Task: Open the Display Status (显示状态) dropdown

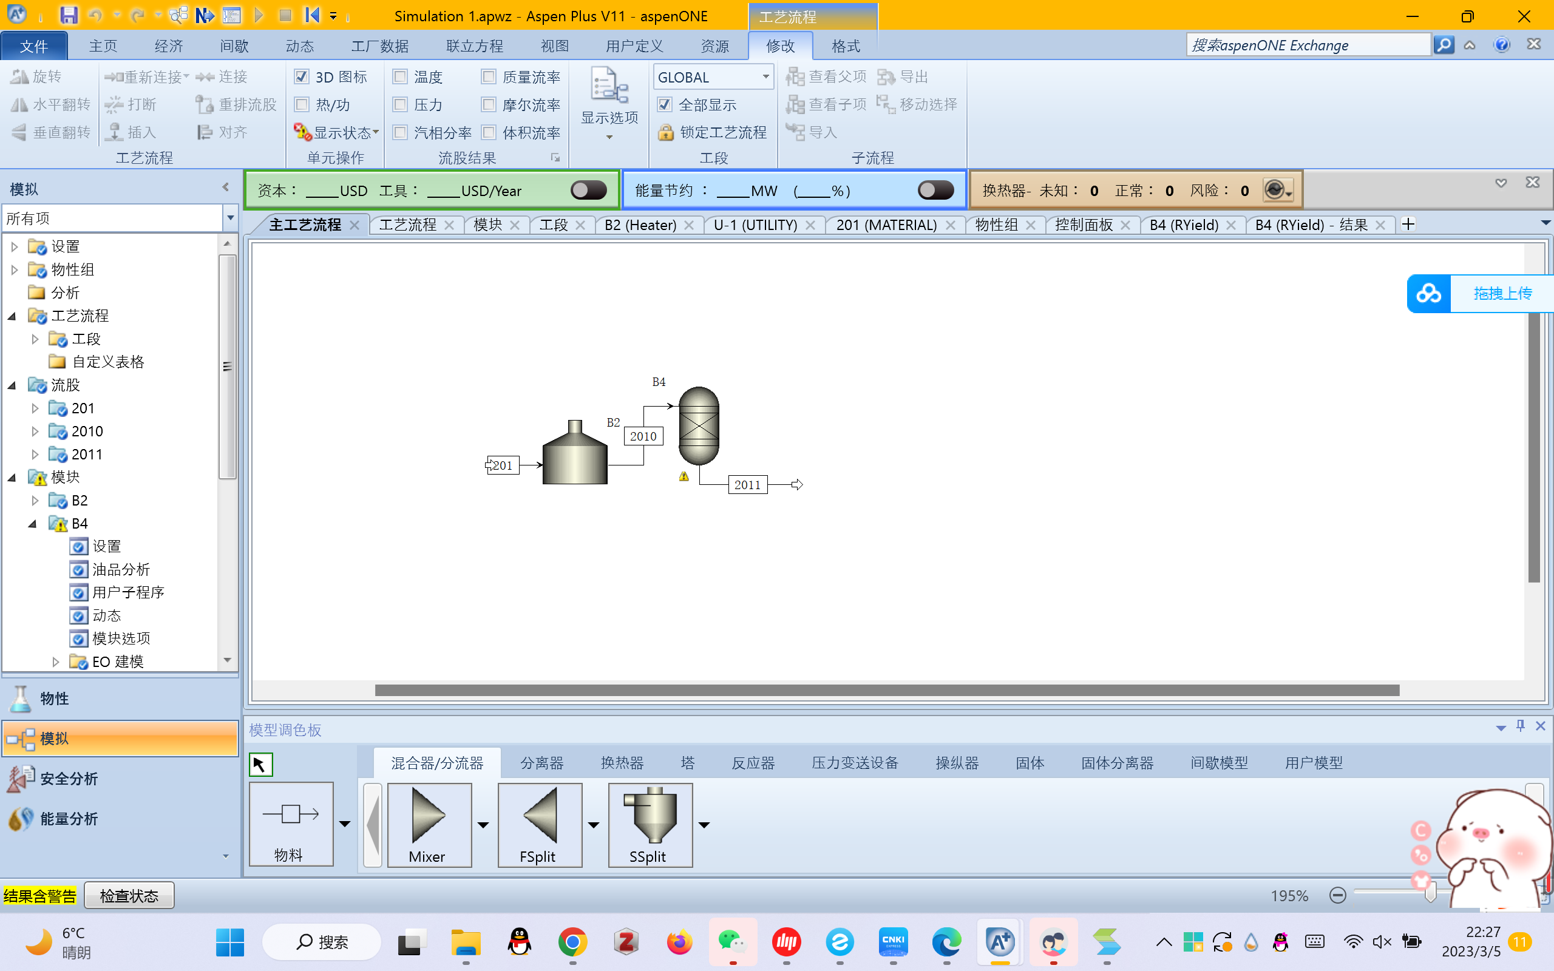Action: pos(375,132)
